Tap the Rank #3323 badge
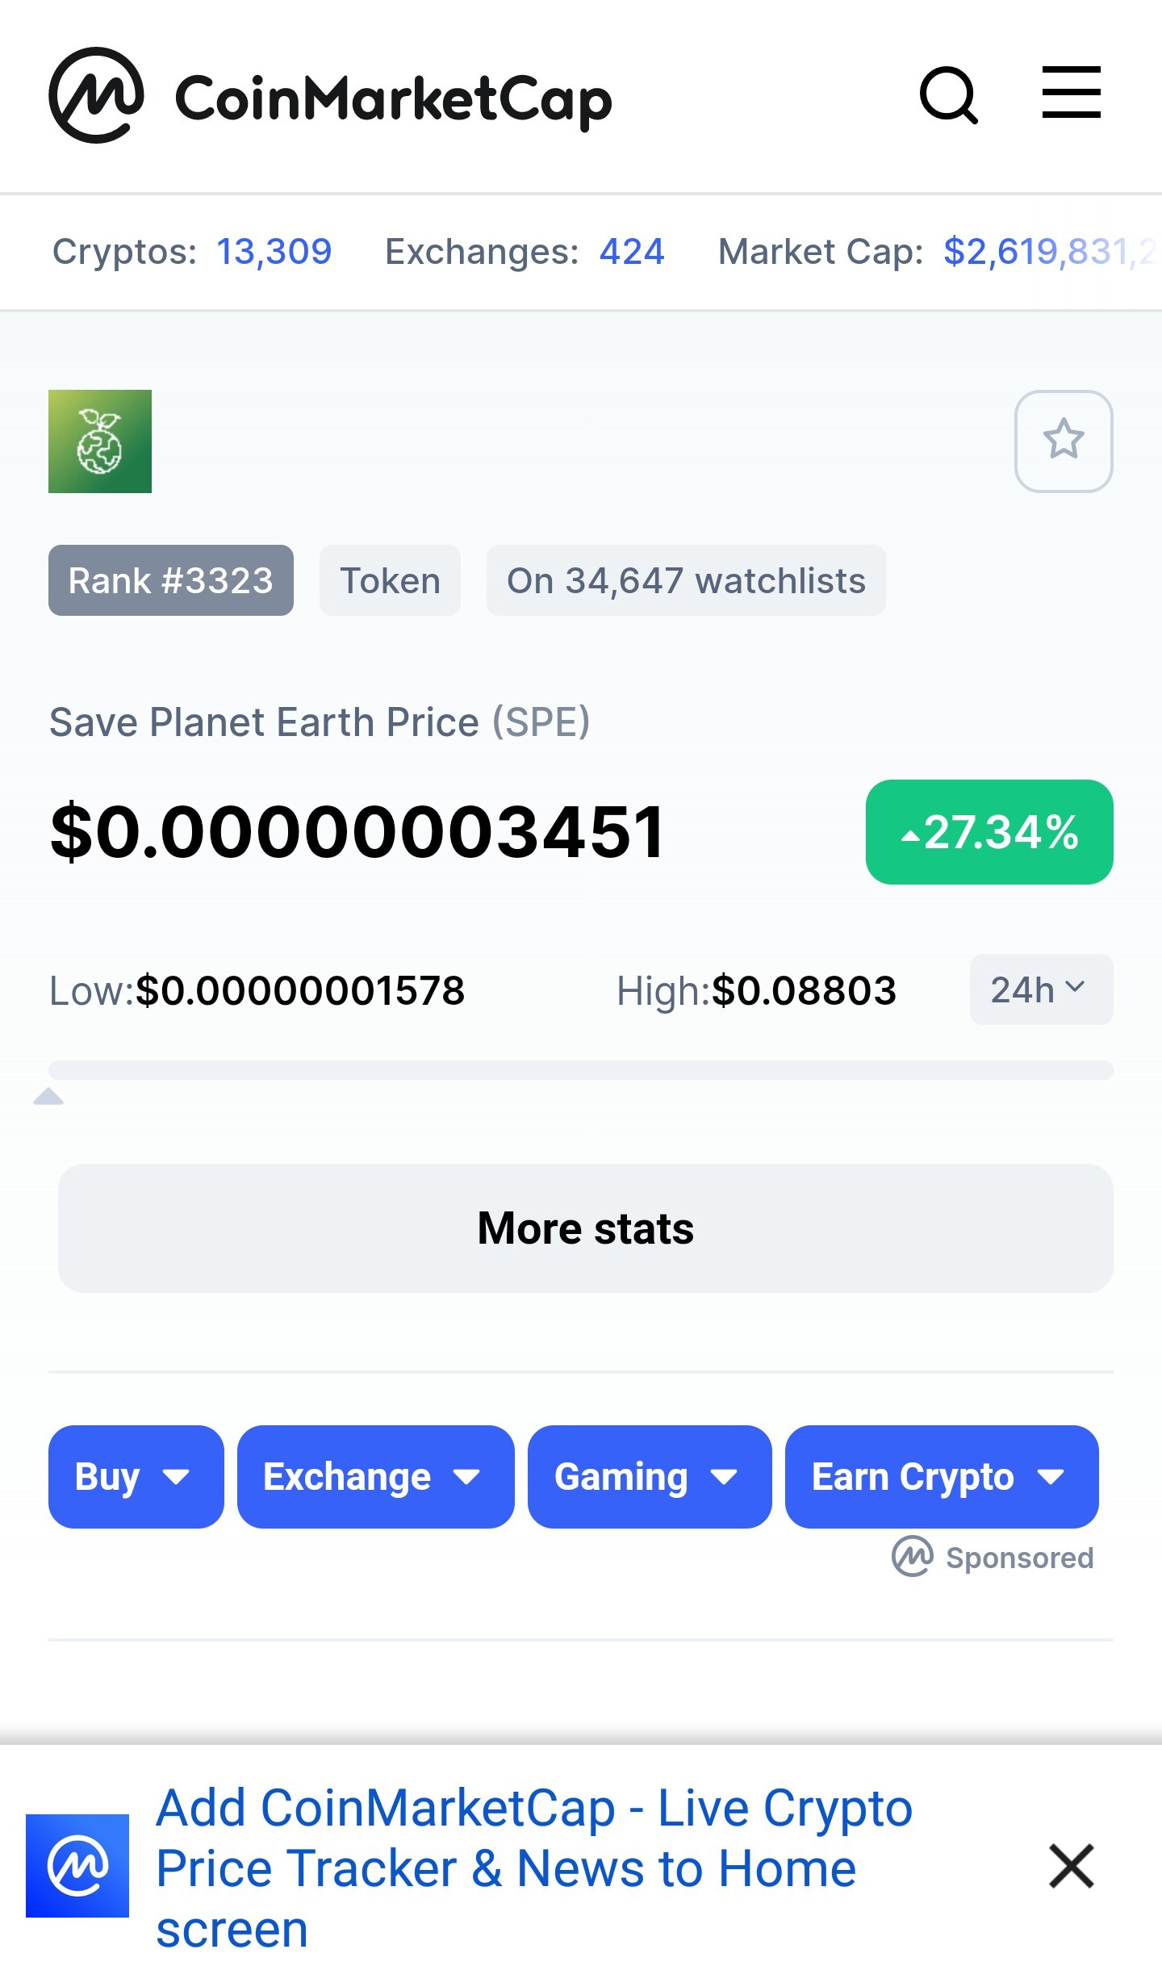The image size is (1162, 1987). tap(171, 580)
